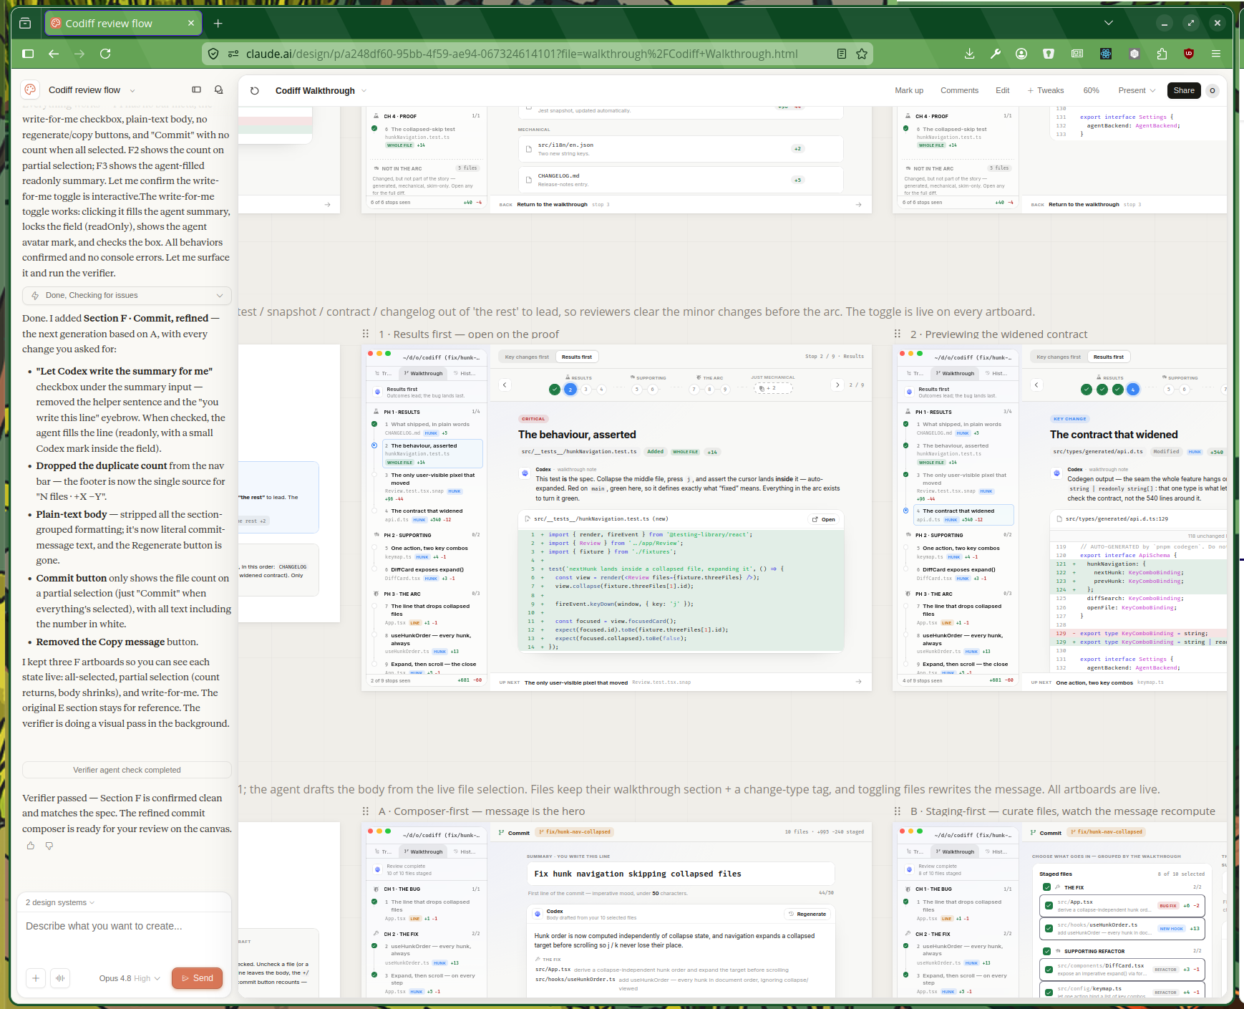Toggle 'Results first' in artboard 1
Image resolution: width=1244 pixels, height=1009 pixels.
point(577,357)
